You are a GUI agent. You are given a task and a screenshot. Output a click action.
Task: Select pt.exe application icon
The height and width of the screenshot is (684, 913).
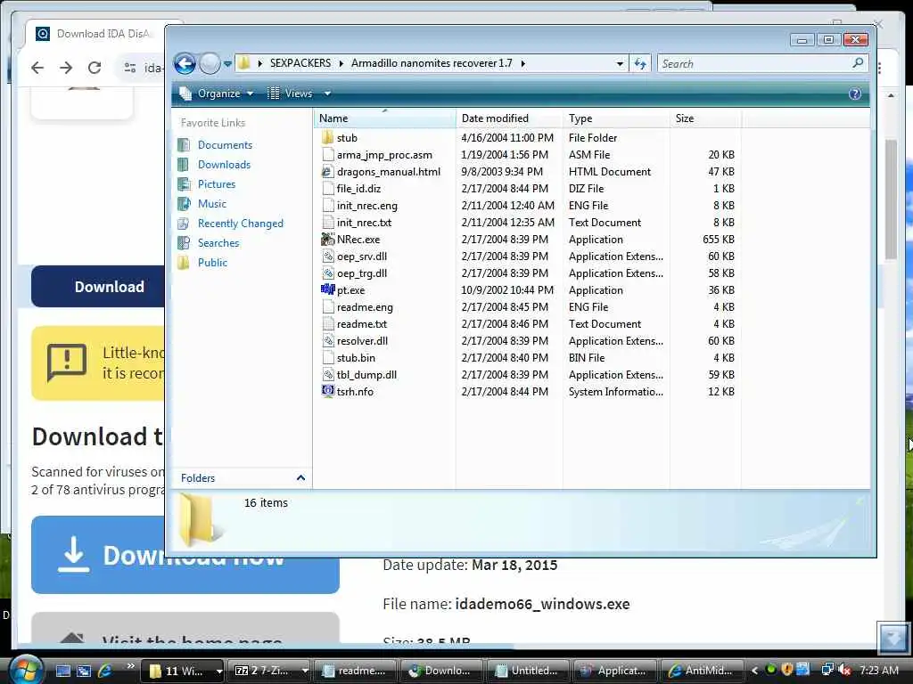[327, 289]
